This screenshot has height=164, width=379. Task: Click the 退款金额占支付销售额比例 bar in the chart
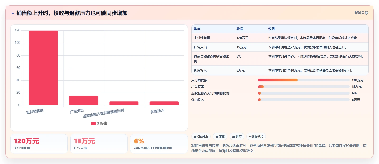point(124,103)
